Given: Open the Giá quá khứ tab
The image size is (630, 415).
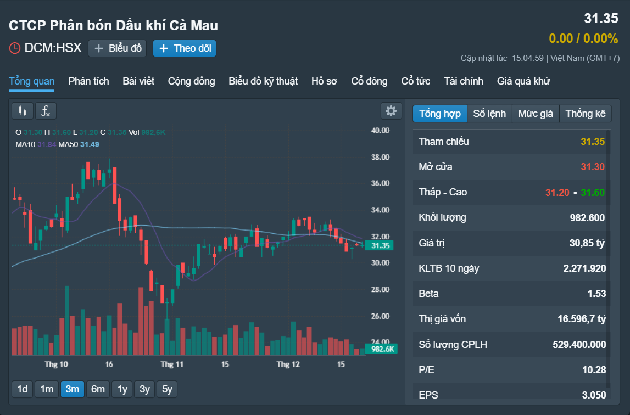Looking at the screenshot, I should click(523, 81).
